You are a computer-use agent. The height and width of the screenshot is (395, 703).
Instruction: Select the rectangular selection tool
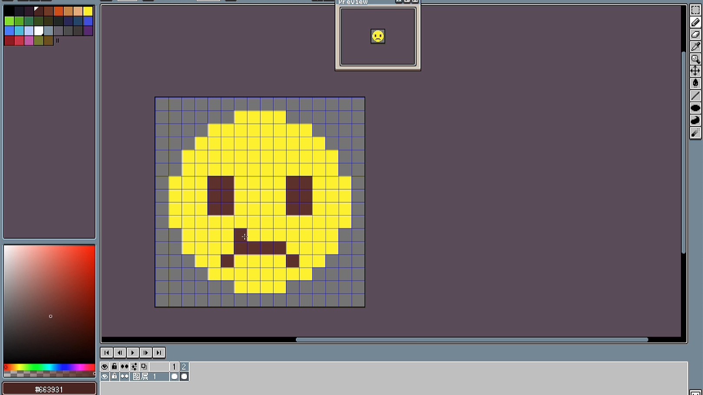696,10
